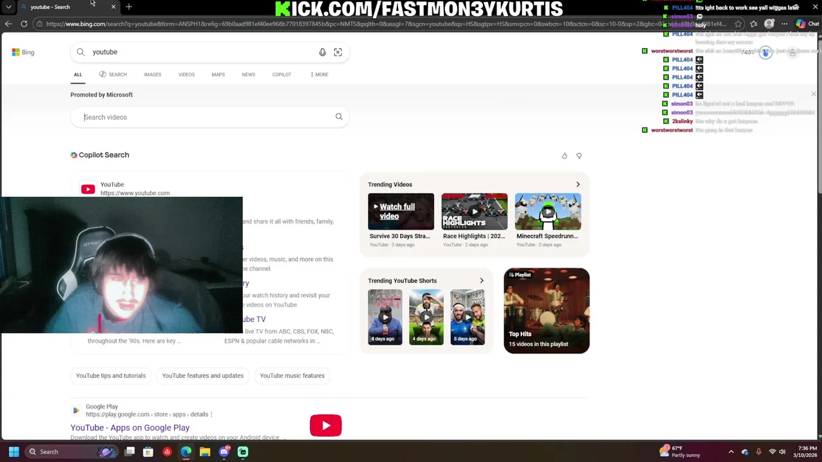The width and height of the screenshot is (822, 462).
Task: Click the thumbs down feedback icon
Action: pyautogui.click(x=579, y=156)
